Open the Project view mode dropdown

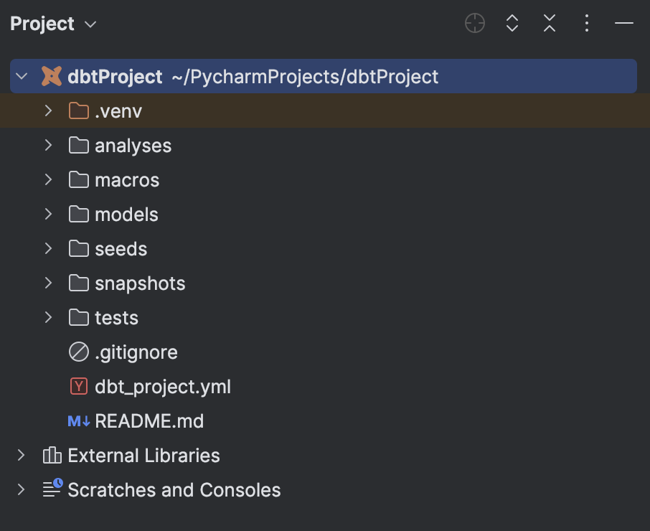coord(90,24)
